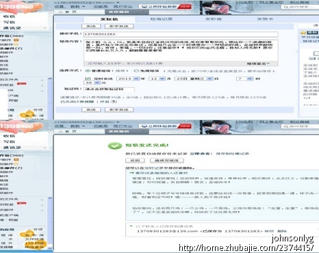Click the 验证码 verification code input field

click(x=109, y=89)
